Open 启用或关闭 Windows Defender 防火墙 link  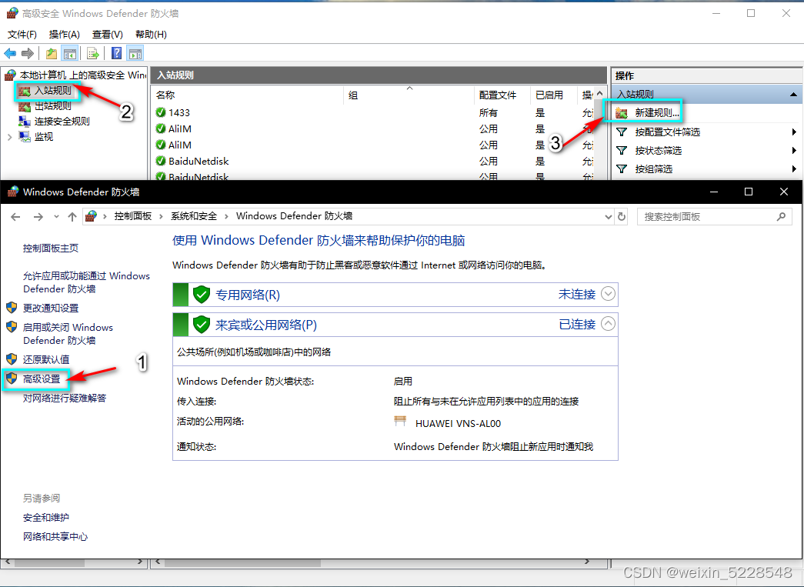(x=68, y=334)
